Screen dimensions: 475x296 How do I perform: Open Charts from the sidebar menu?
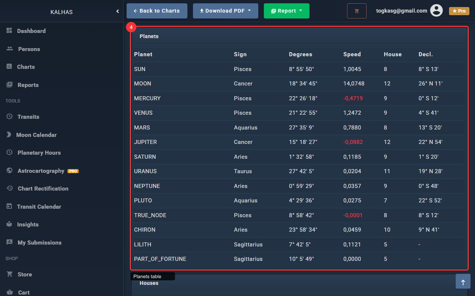click(26, 67)
